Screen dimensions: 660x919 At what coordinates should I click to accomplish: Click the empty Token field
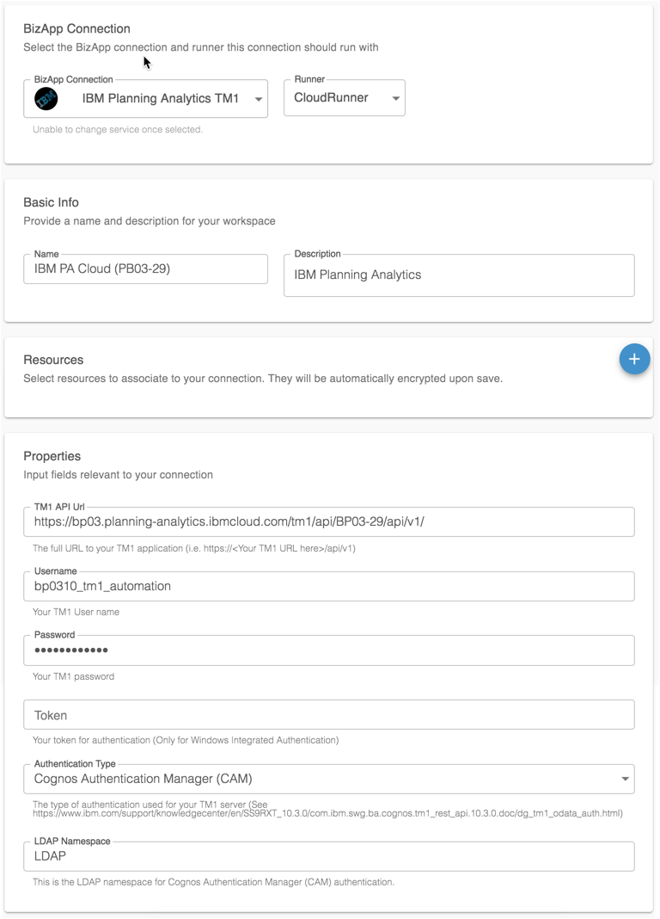tap(329, 715)
